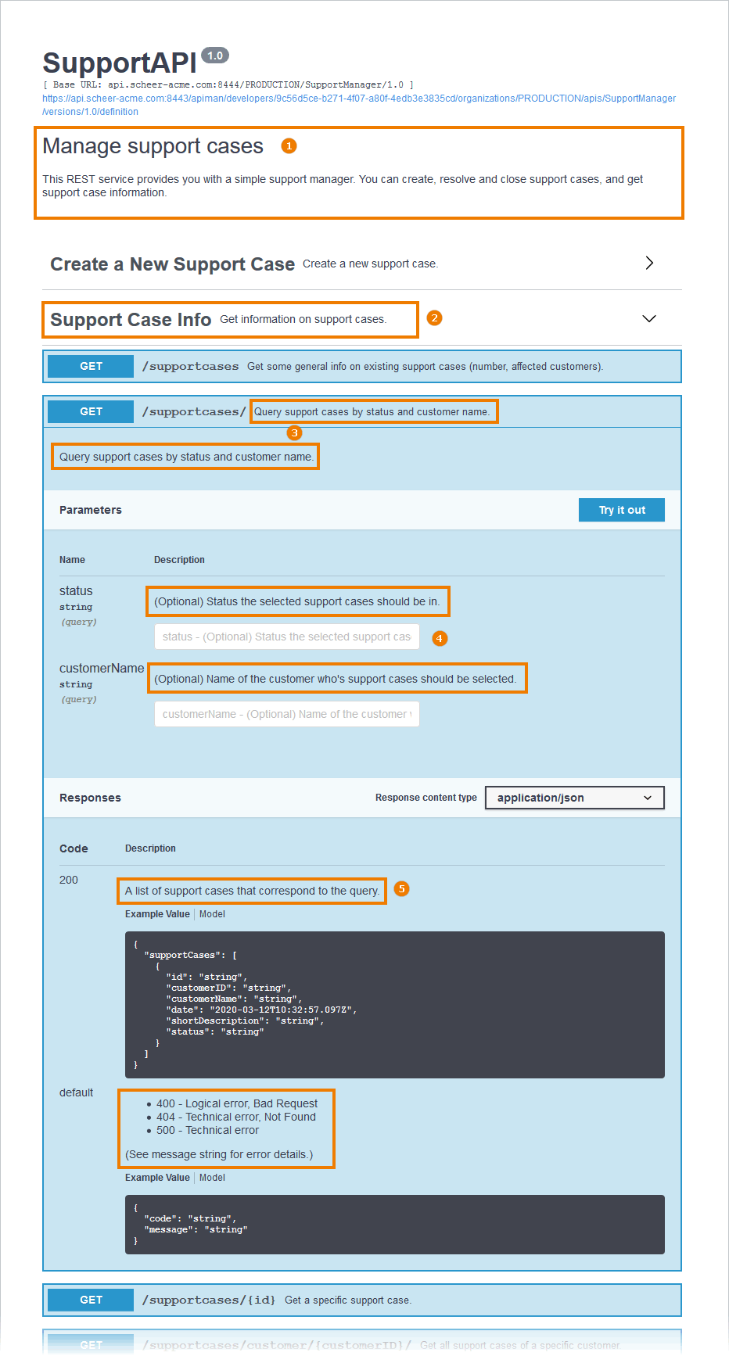This screenshot has height=1356, width=729.
Task: Click the orange annotation marker number 5
Action: (401, 888)
